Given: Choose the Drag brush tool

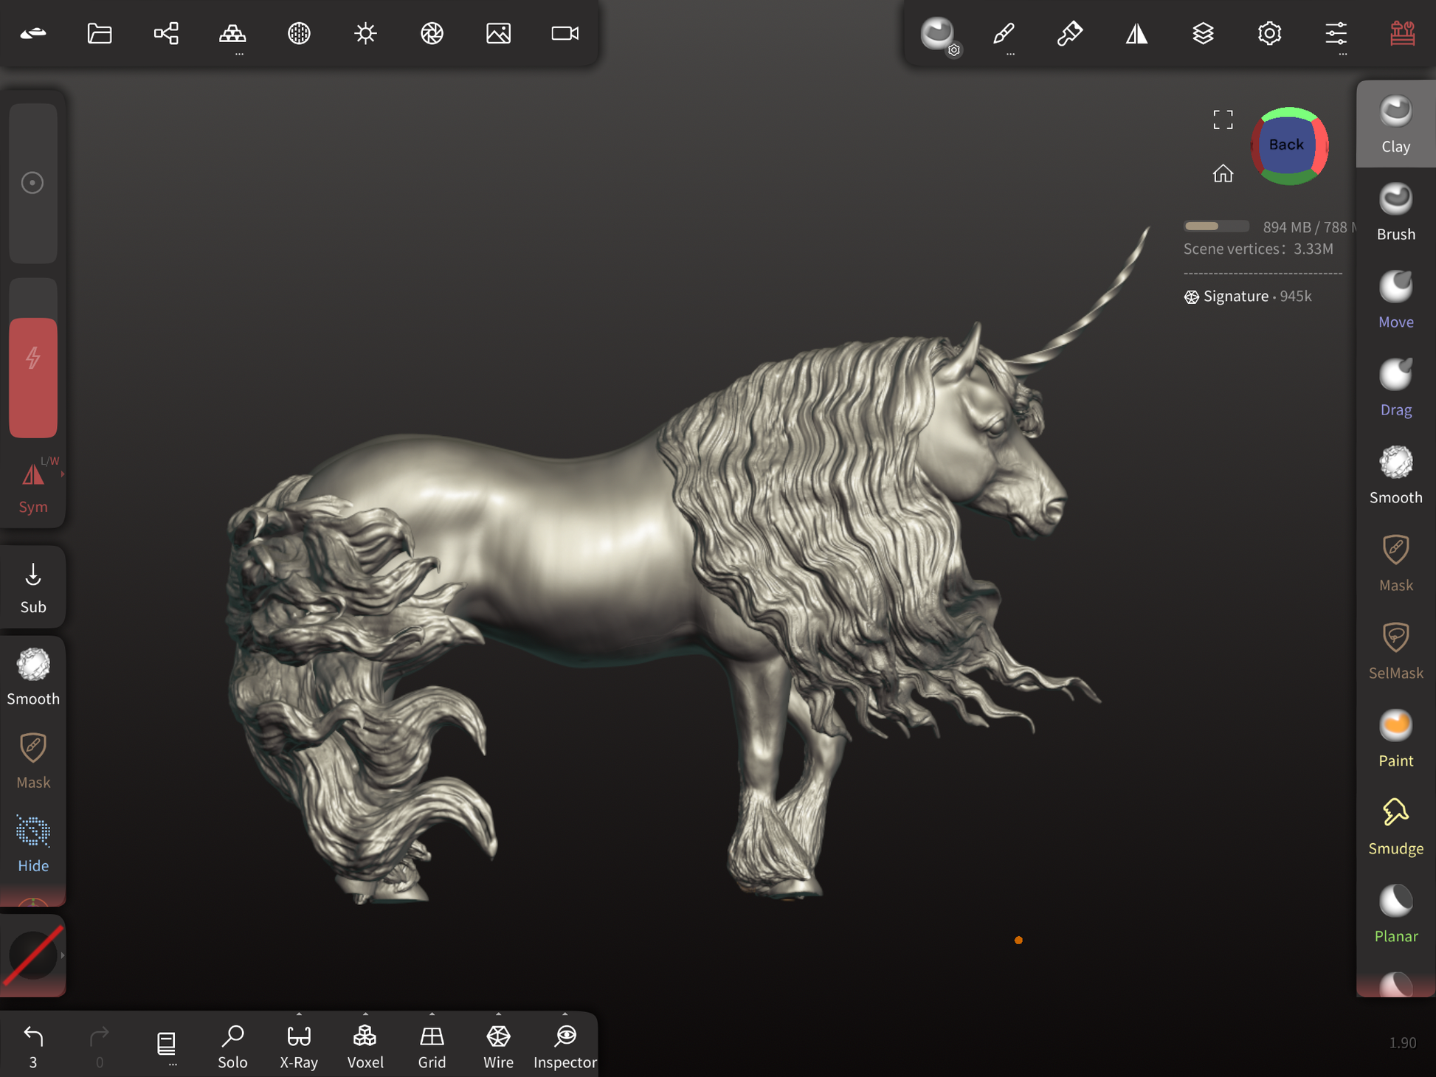Looking at the screenshot, I should 1395,387.
